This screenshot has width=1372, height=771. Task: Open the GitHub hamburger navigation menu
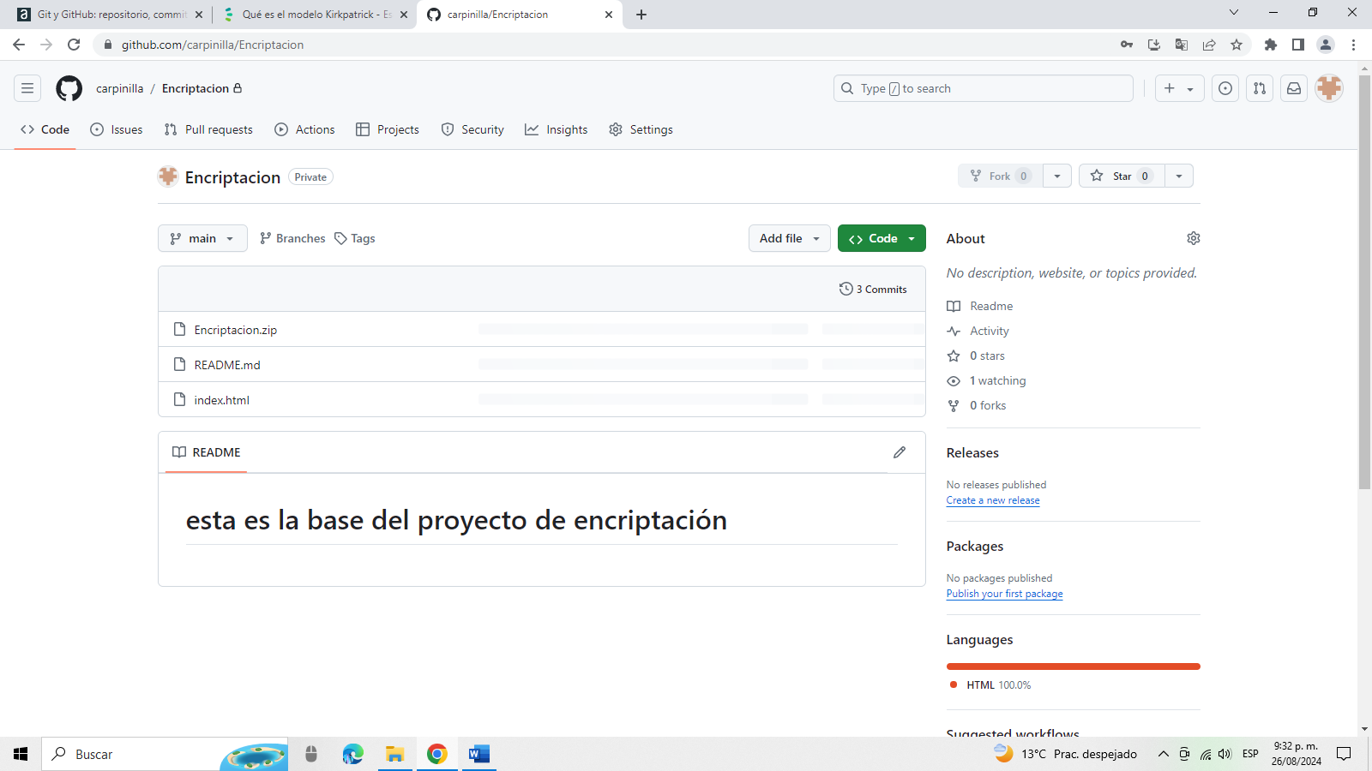[x=27, y=88]
